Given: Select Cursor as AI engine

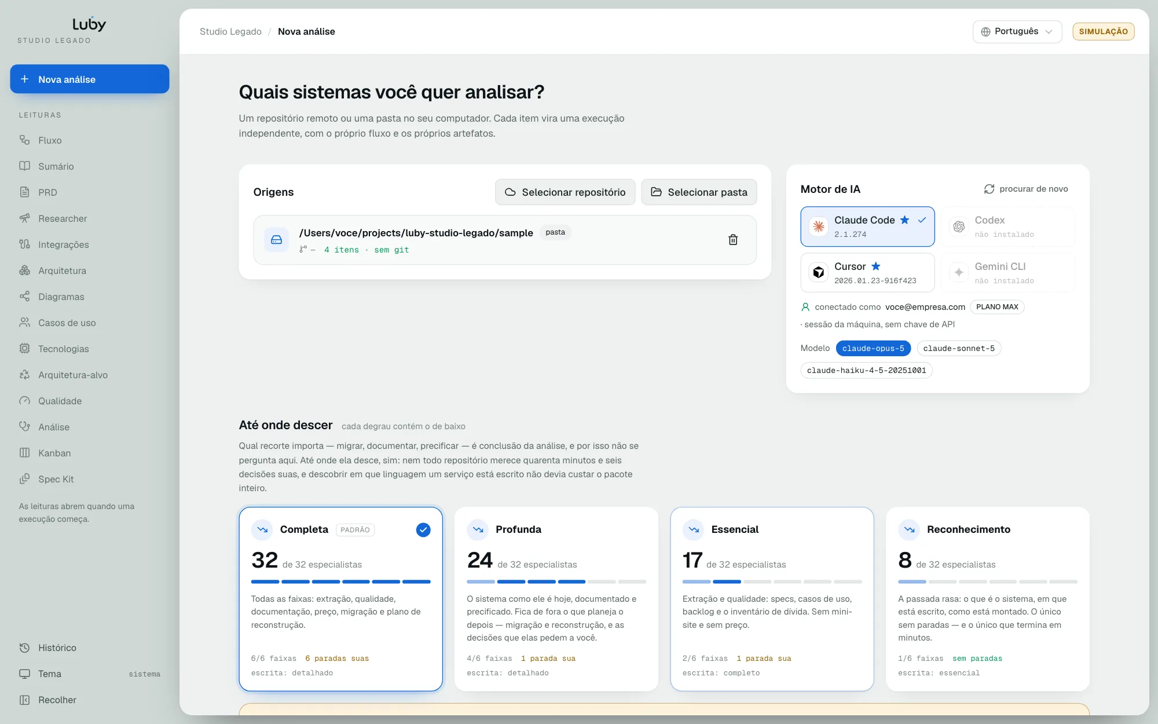Looking at the screenshot, I should pos(867,272).
